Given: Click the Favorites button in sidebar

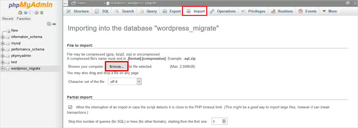Looking at the screenshot, I should [23, 19].
